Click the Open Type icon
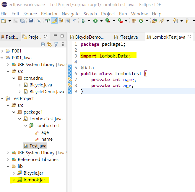The width and height of the screenshot is (195, 192). (x=154, y=21)
